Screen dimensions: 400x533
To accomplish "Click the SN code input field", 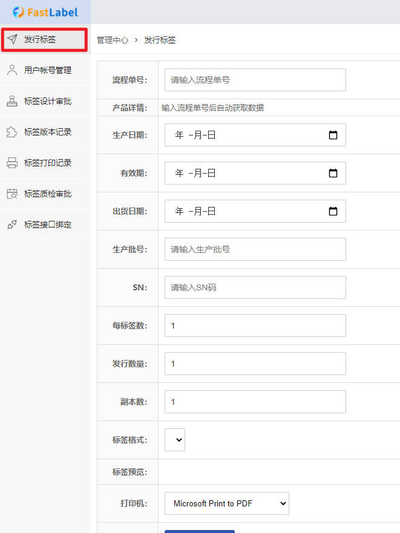I will (x=255, y=287).
